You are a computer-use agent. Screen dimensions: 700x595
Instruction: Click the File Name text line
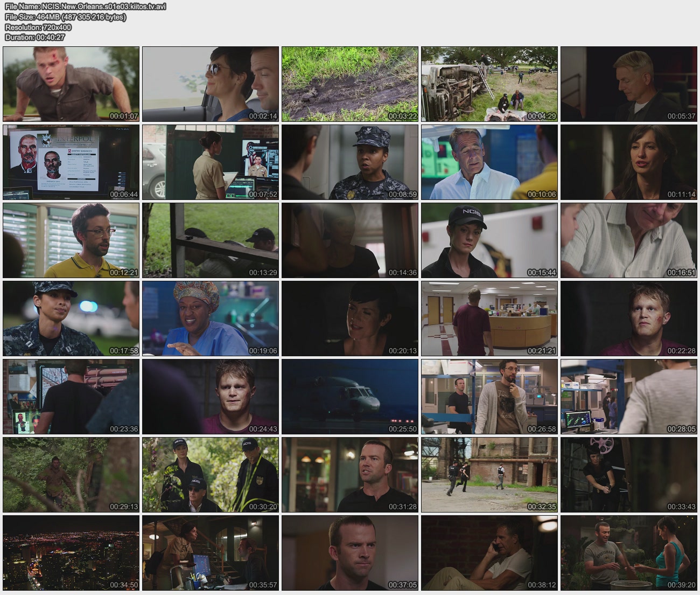click(x=86, y=6)
